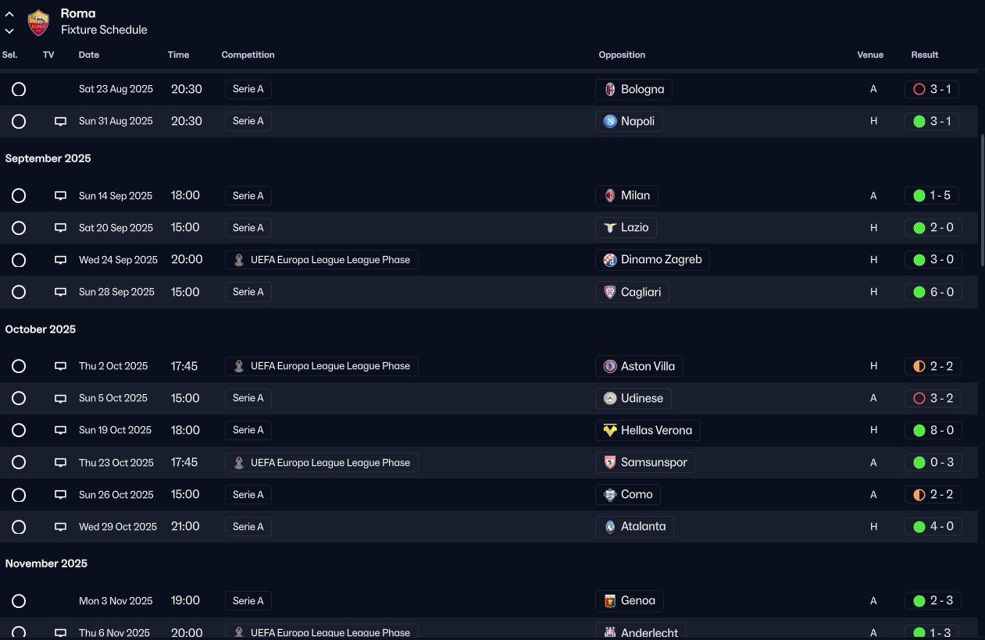Open the Milan opposition club

pyautogui.click(x=626, y=196)
